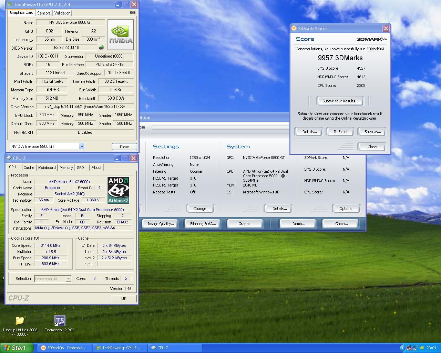Launch Game... in 3DMark06

[x=341, y=224]
